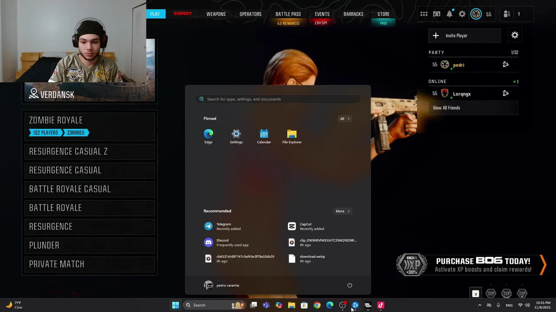Open the CHUCKY event tab

[182, 14]
